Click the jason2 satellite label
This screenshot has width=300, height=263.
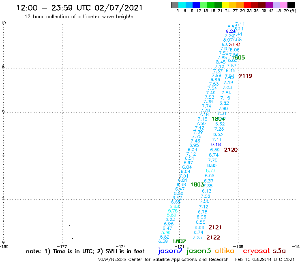170,251
